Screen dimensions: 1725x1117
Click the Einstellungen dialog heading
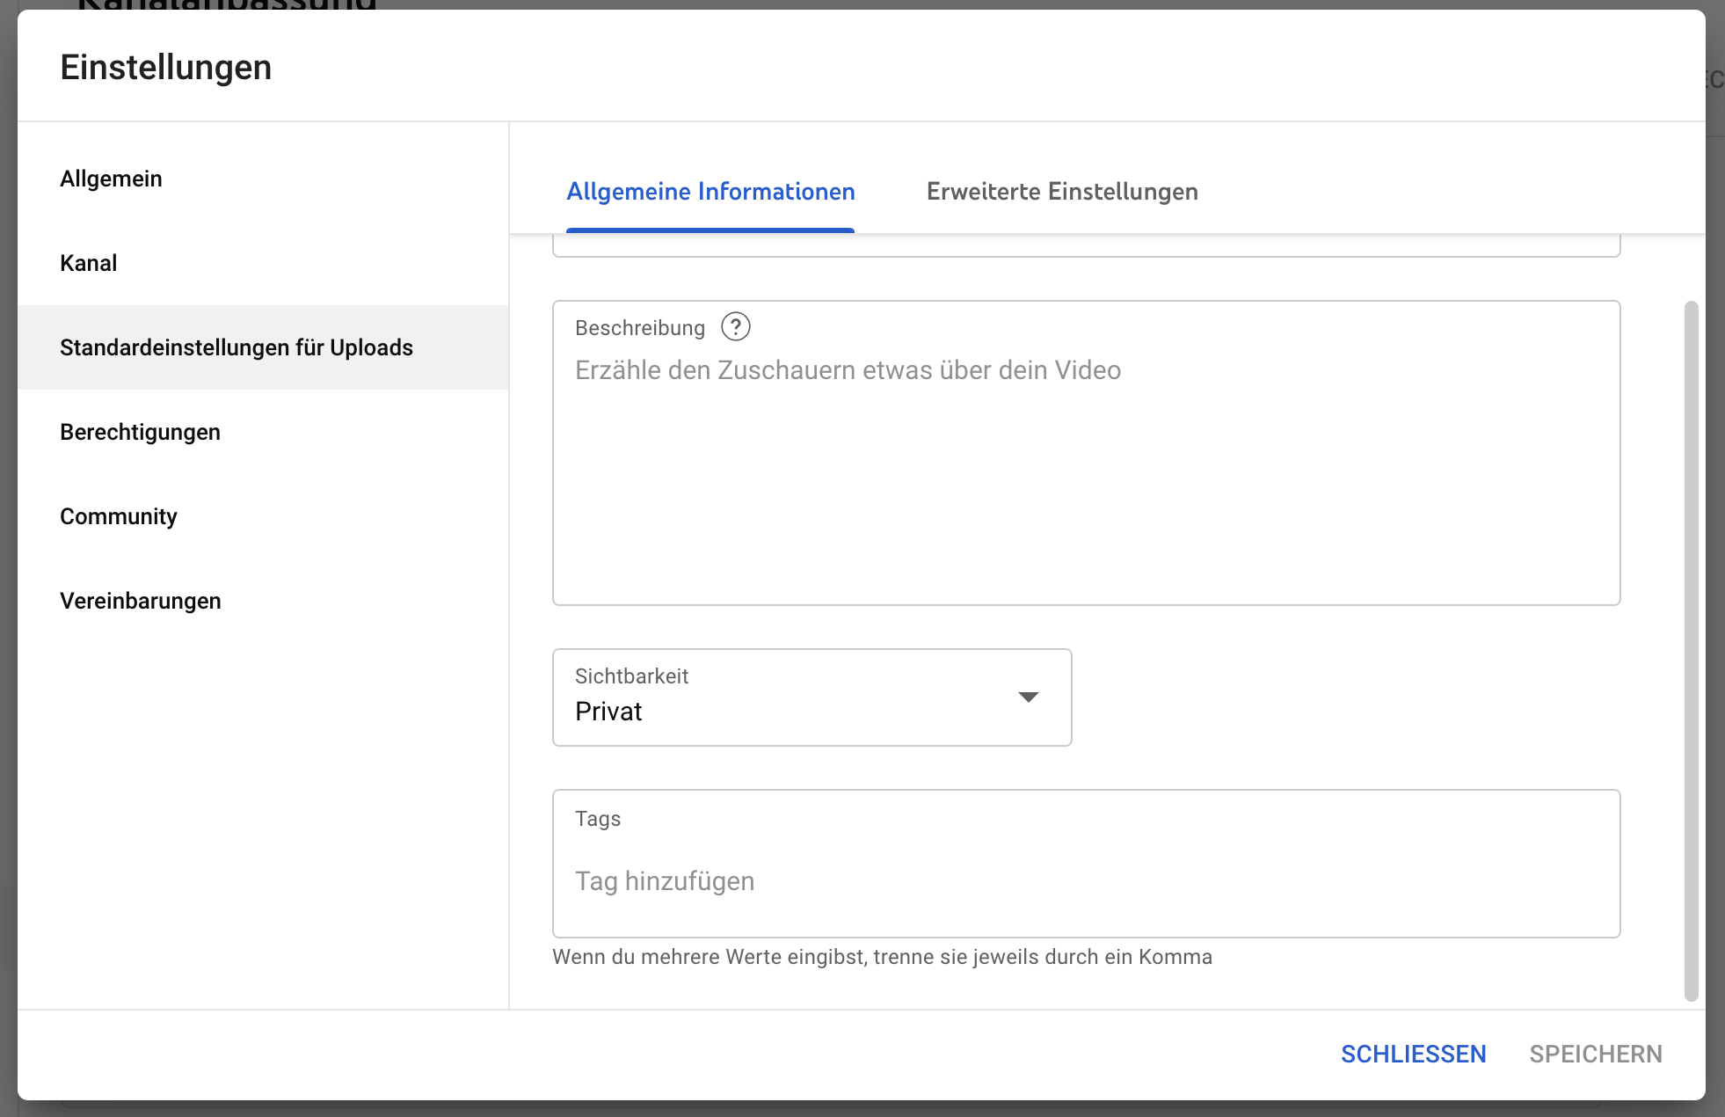(165, 68)
